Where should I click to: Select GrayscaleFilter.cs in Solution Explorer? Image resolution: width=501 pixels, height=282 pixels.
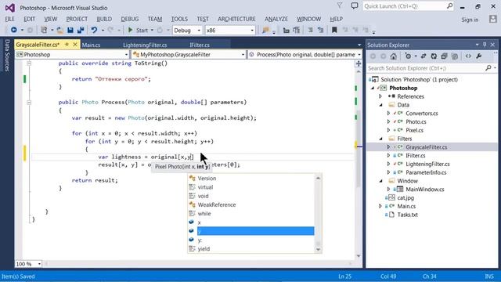(426, 147)
